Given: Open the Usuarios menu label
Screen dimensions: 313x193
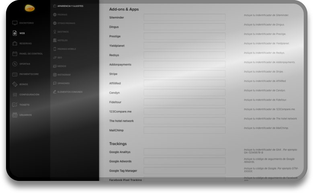Looking at the screenshot, I should click(26, 115).
